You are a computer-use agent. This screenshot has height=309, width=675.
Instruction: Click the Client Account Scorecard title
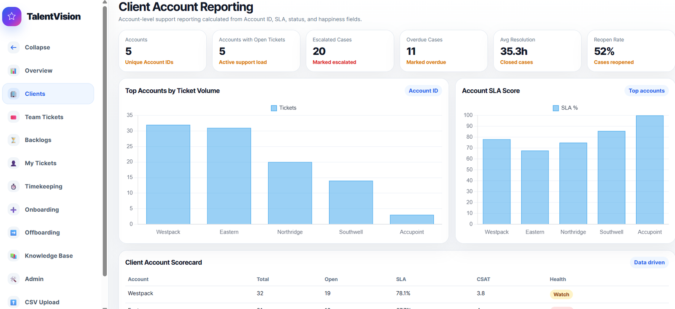(164, 262)
